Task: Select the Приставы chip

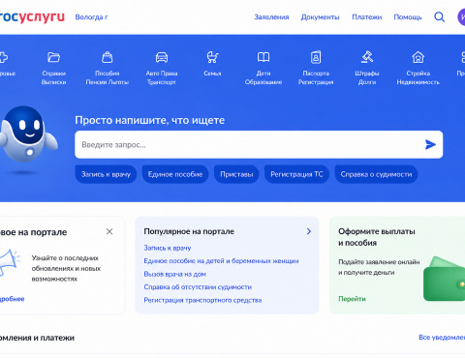Action: tap(236, 174)
